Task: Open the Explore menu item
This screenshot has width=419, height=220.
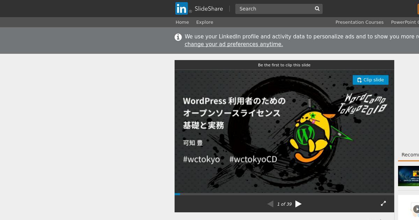Action: tap(205, 22)
